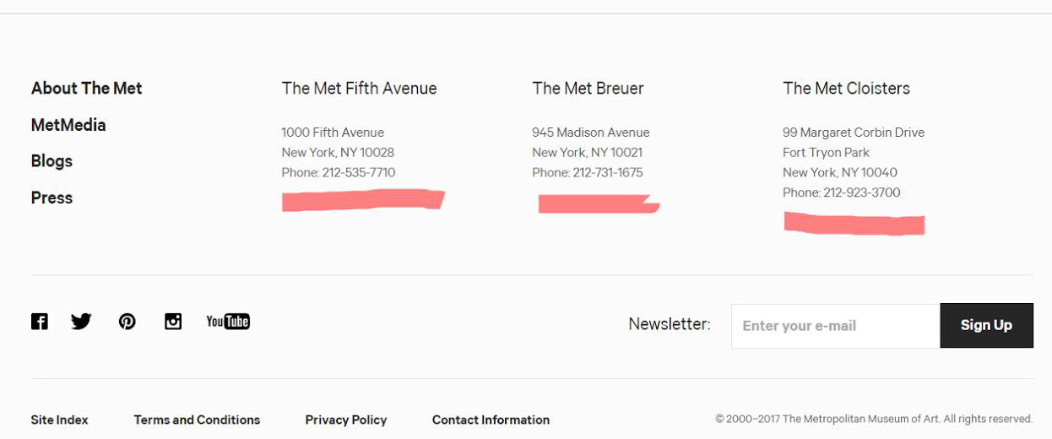This screenshot has width=1052, height=439.
Task: Select The Met Cloisters heading
Action: coord(846,89)
